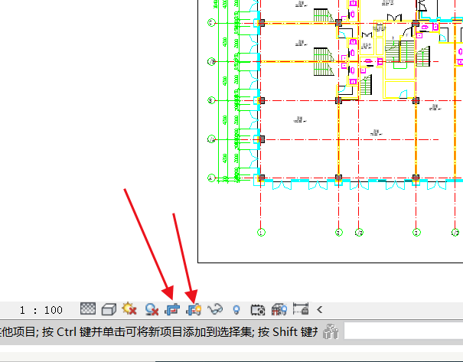The width and height of the screenshot is (463, 362).
Task: Select the leftmost grid bubble along bottom
Action: pyautogui.click(x=261, y=232)
